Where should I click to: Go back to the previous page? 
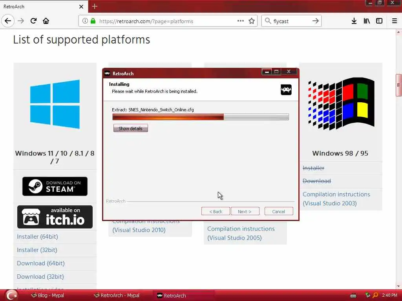[8, 21]
